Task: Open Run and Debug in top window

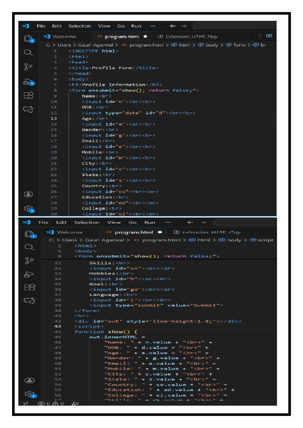Action: tap(29, 82)
